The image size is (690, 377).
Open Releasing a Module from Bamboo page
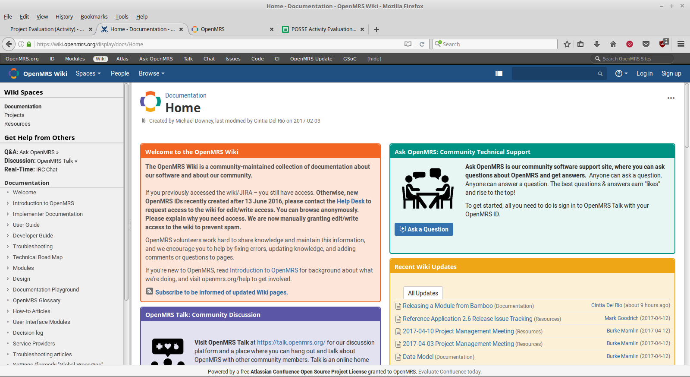(x=448, y=306)
